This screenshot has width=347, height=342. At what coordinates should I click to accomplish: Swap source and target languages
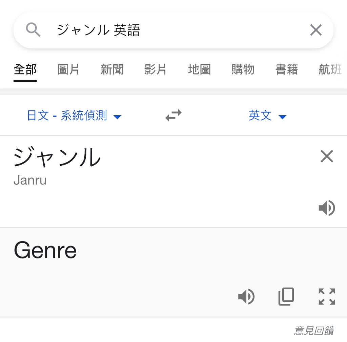click(x=173, y=115)
